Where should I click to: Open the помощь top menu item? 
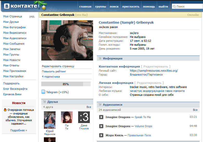click(x=149, y=6)
